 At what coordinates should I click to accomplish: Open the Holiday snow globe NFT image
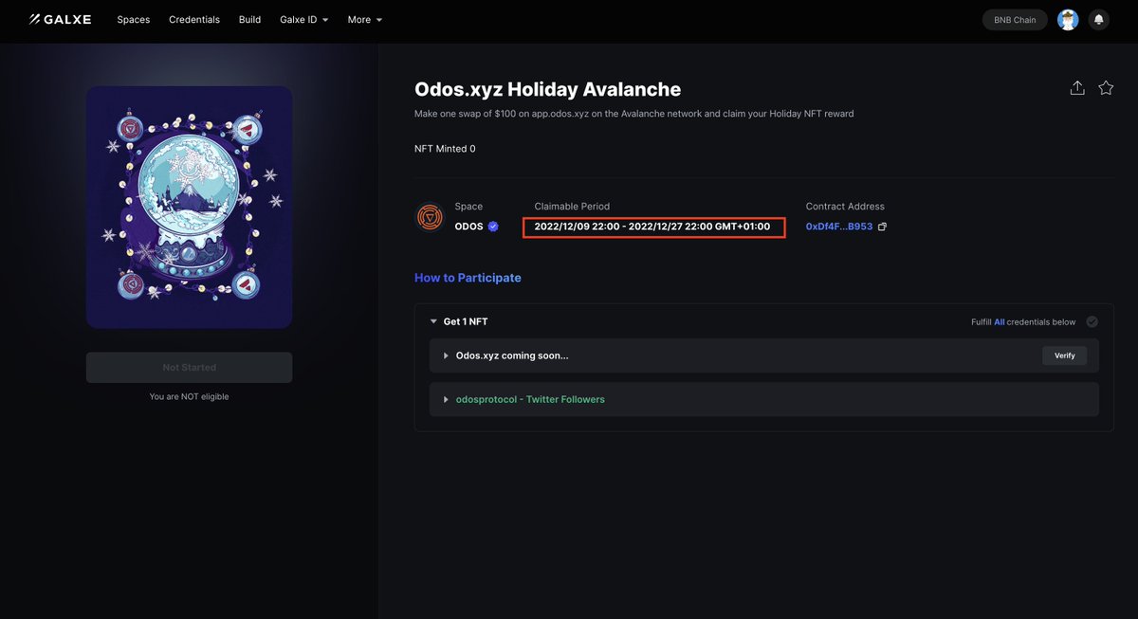[189, 208]
